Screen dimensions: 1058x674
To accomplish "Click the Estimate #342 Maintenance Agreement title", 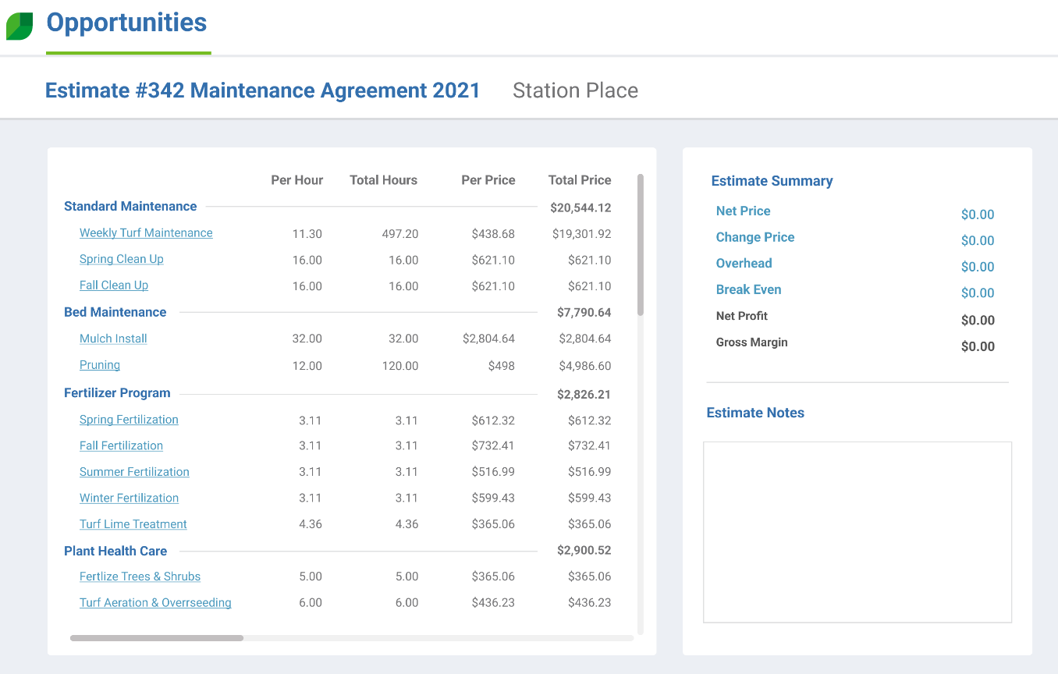I will pyautogui.click(x=262, y=90).
